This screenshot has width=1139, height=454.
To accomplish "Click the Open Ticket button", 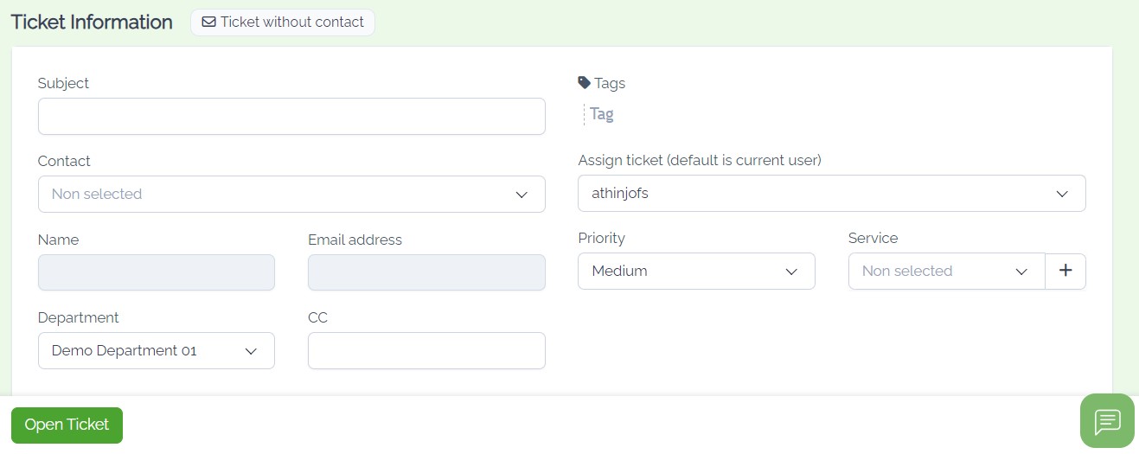I will click(x=67, y=425).
